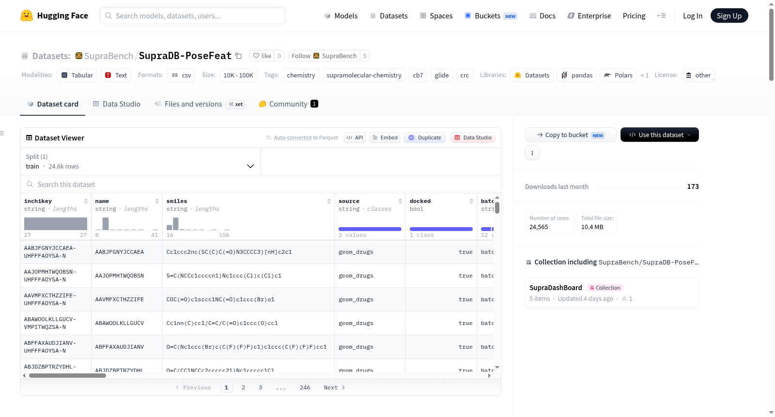
Task: Click the csv format tag
Action: (181, 75)
